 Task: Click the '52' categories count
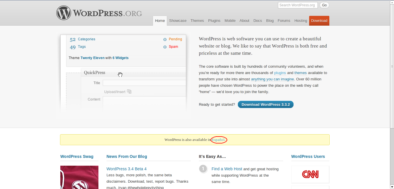click(x=73, y=39)
